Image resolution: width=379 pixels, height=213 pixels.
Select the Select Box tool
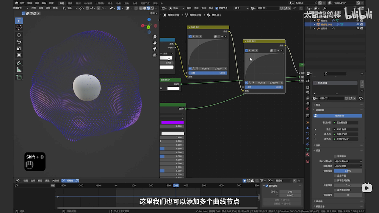[x=19, y=21]
